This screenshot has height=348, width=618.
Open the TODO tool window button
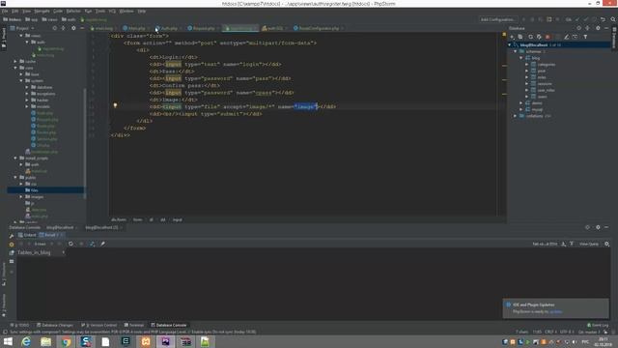19,325
